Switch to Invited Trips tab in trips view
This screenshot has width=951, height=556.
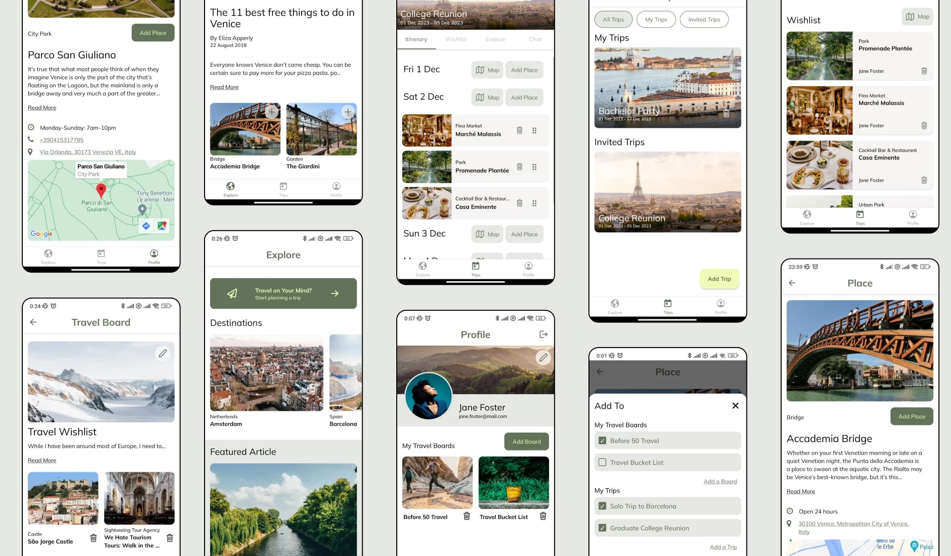point(704,19)
